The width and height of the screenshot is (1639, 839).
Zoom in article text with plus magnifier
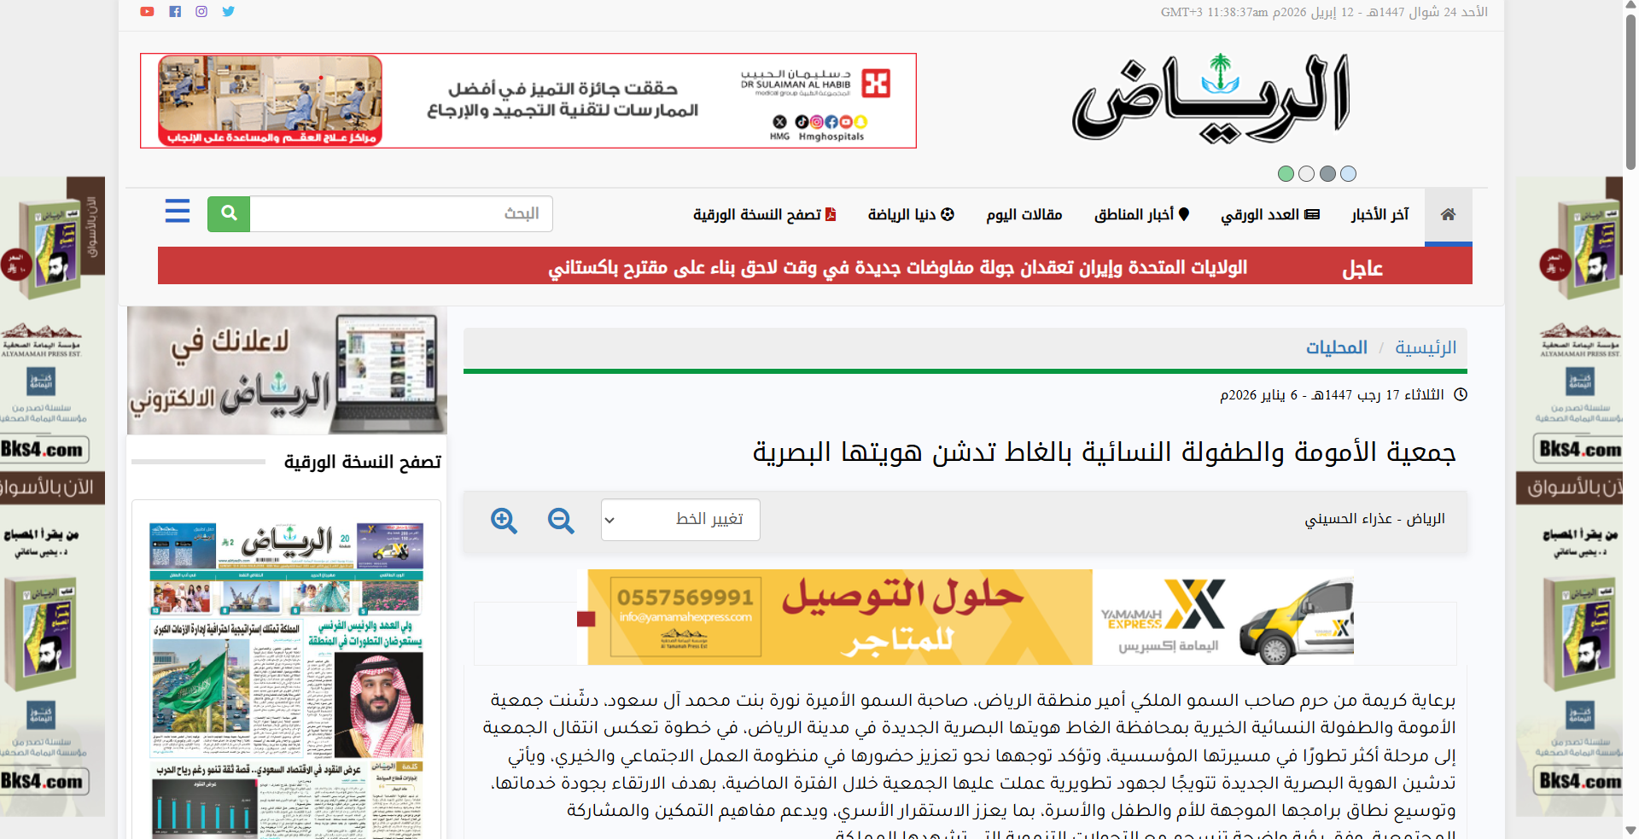pos(504,520)
